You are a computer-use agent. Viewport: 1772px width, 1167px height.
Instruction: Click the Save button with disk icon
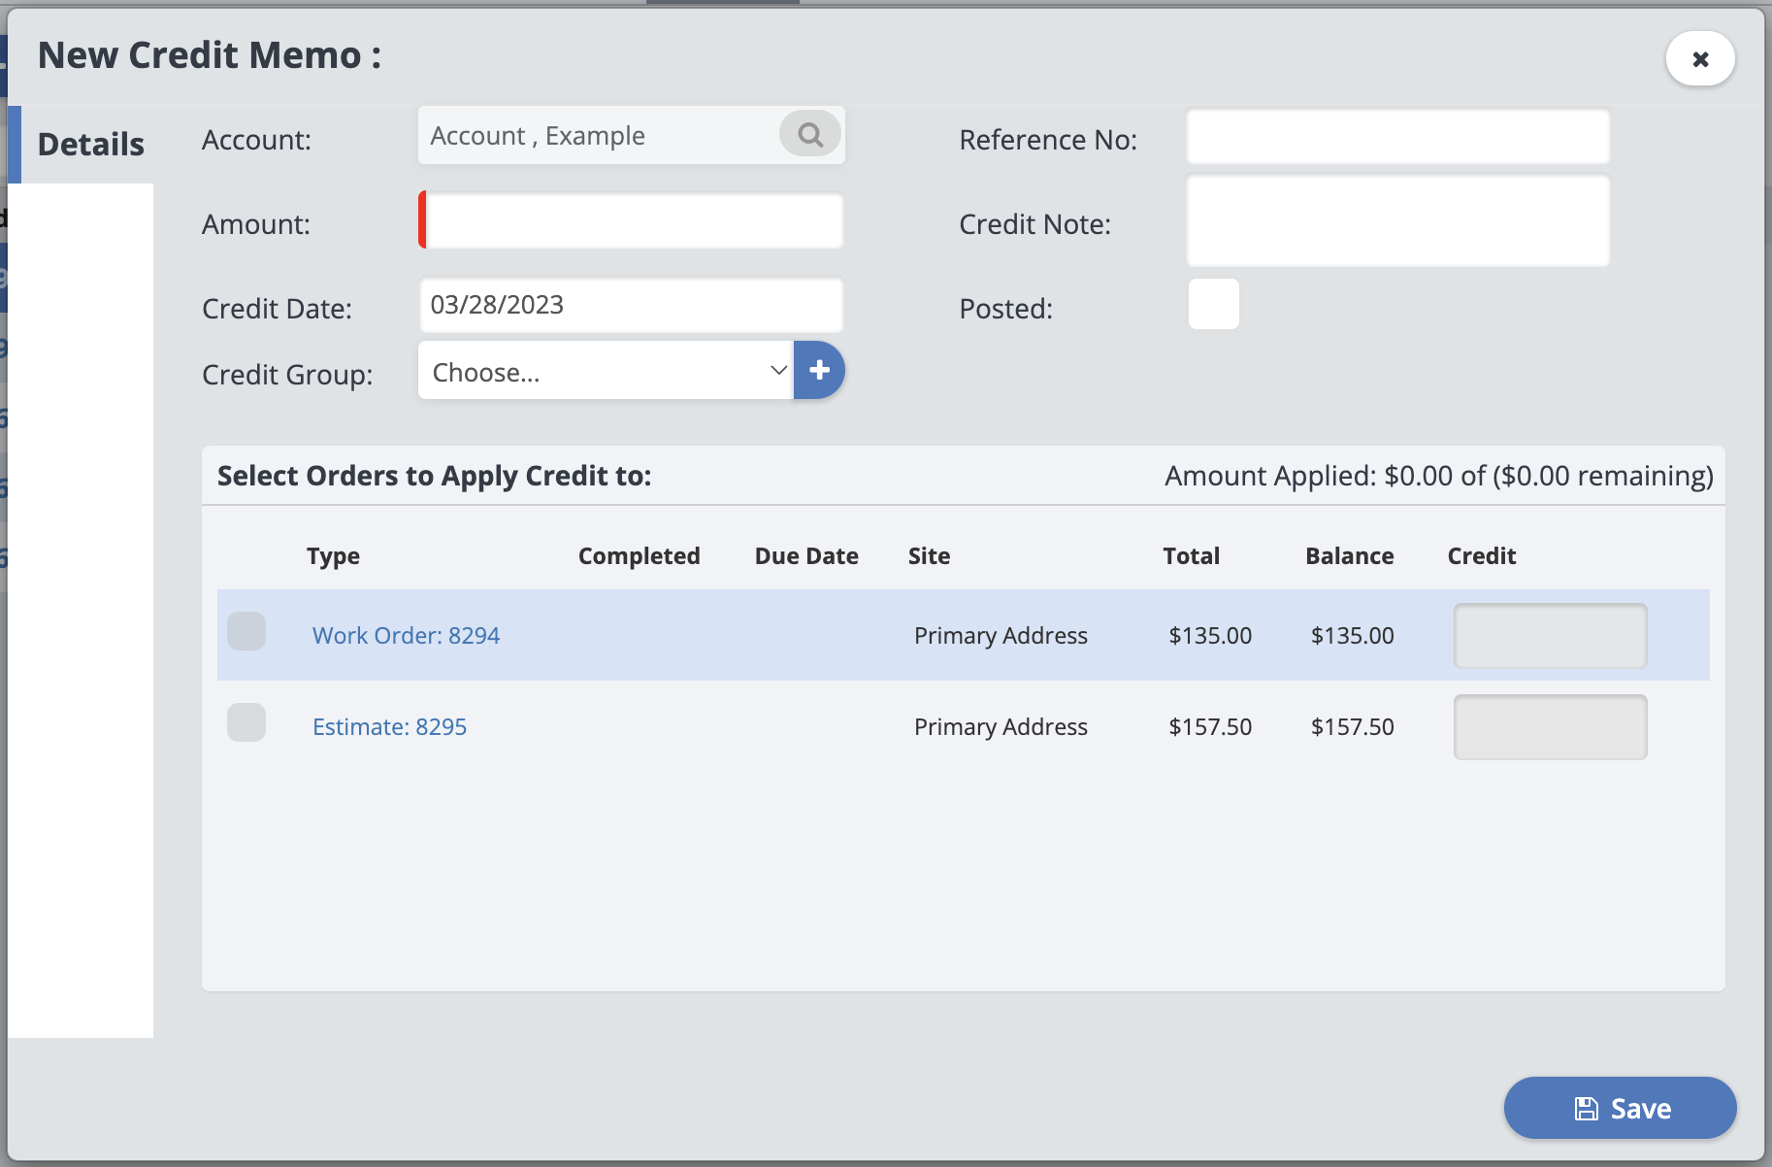coord(1620,1108)
